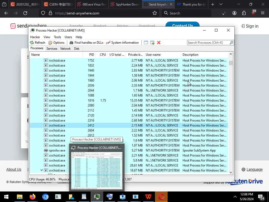
Task: Bookmark this page with the star icon
Action: [x=154, y=13]
